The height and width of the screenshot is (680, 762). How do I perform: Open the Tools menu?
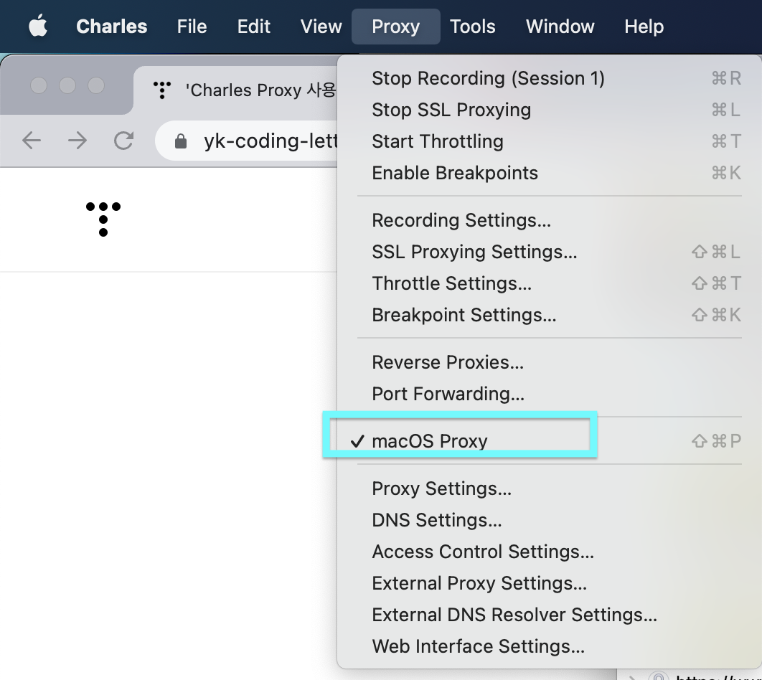pos(472,27)
